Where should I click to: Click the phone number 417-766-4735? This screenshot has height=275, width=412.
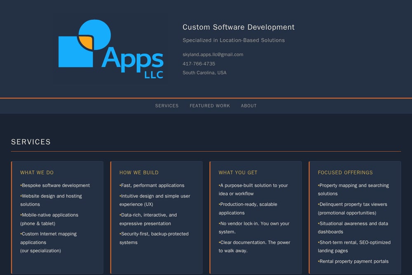[x=199, y=63]
